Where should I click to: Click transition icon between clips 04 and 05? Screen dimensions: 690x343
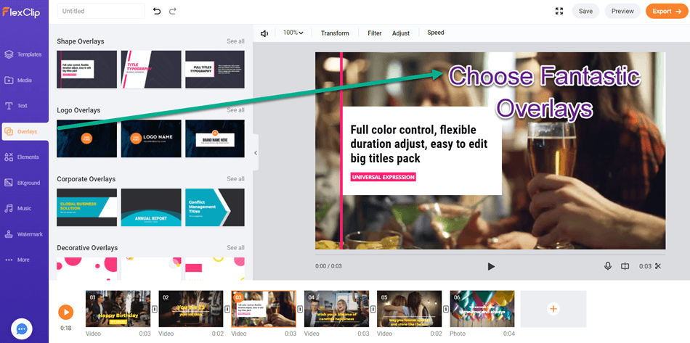click(x=373, y=309)
